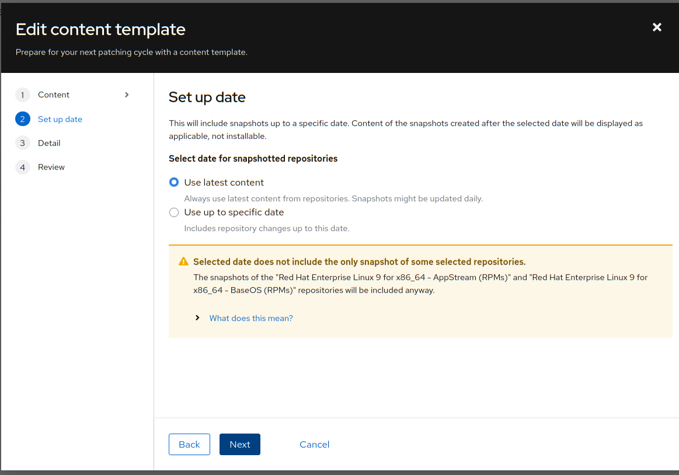Click the step 1 number badge

[23, 95]
